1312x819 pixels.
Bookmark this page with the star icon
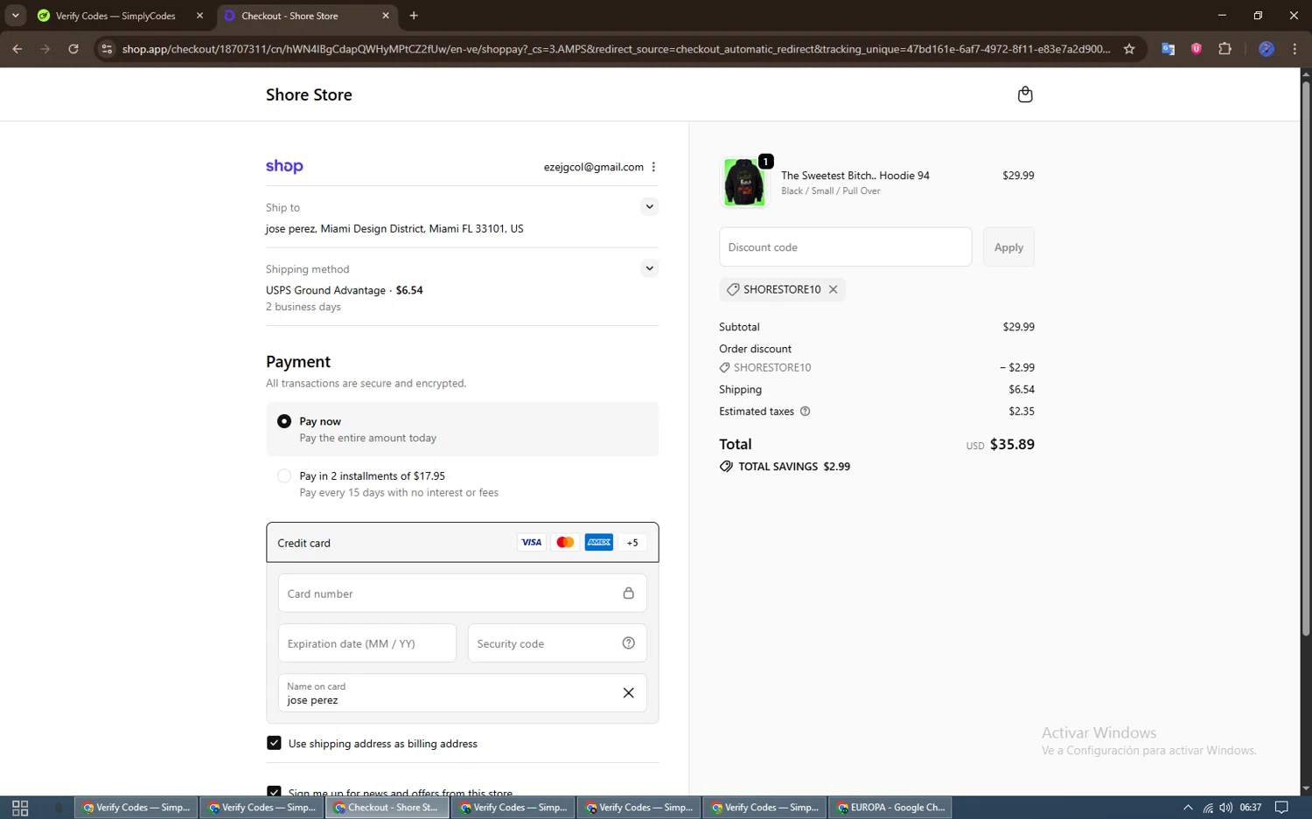pos(1129,49)
